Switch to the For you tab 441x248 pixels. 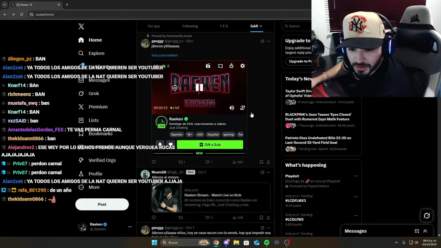pos(154,26)
